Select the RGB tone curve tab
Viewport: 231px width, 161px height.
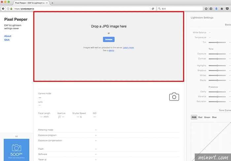point(194,117)
